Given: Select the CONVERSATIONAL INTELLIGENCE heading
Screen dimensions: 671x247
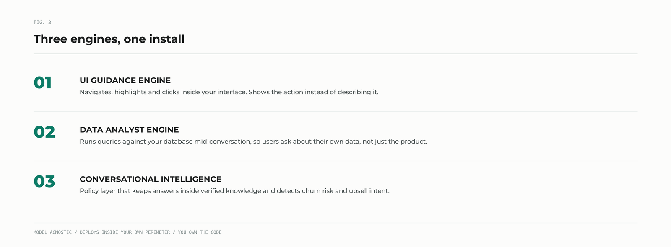Looking at the screenshot, I should click(151, 179).
